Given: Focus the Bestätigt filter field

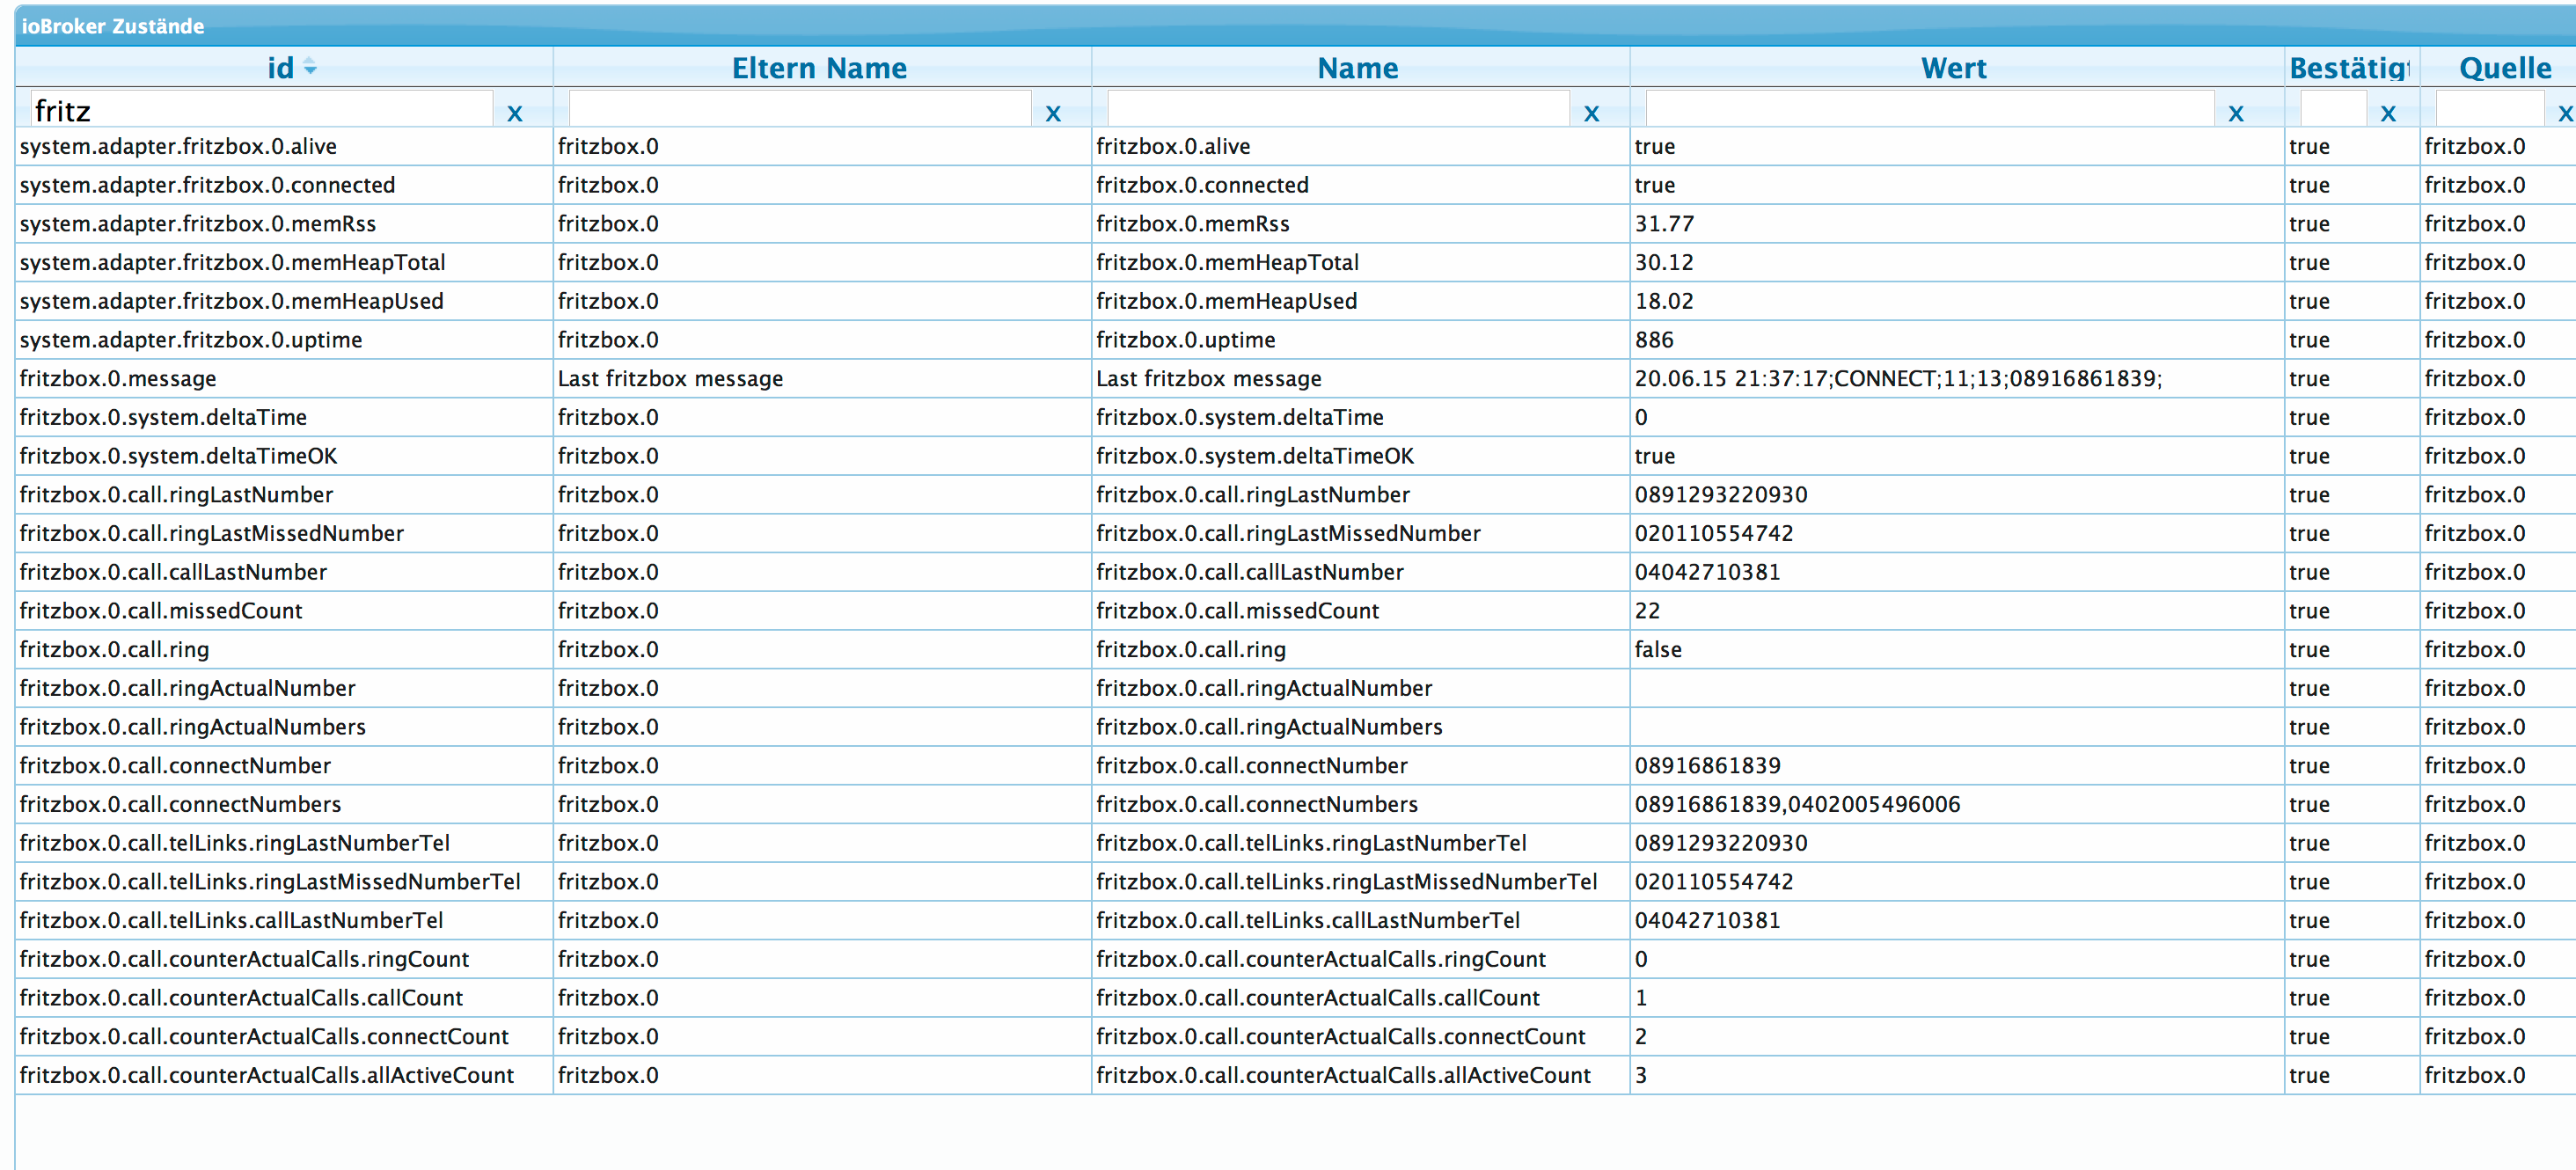Looking at the screenshot, I should pos(2333,109).
